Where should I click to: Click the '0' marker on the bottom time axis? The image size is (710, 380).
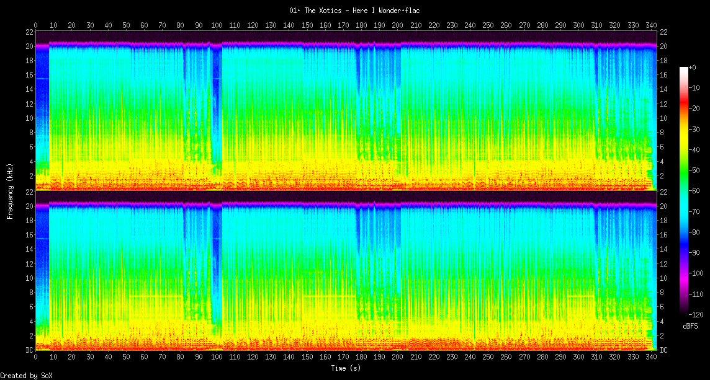click(x=36, y=358)
